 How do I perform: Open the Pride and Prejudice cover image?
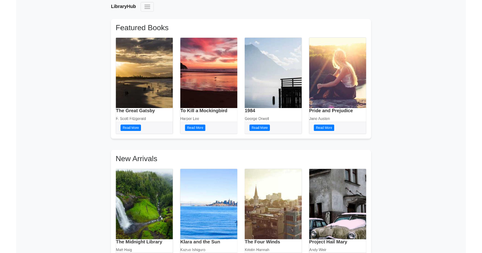tap(337, 73)
